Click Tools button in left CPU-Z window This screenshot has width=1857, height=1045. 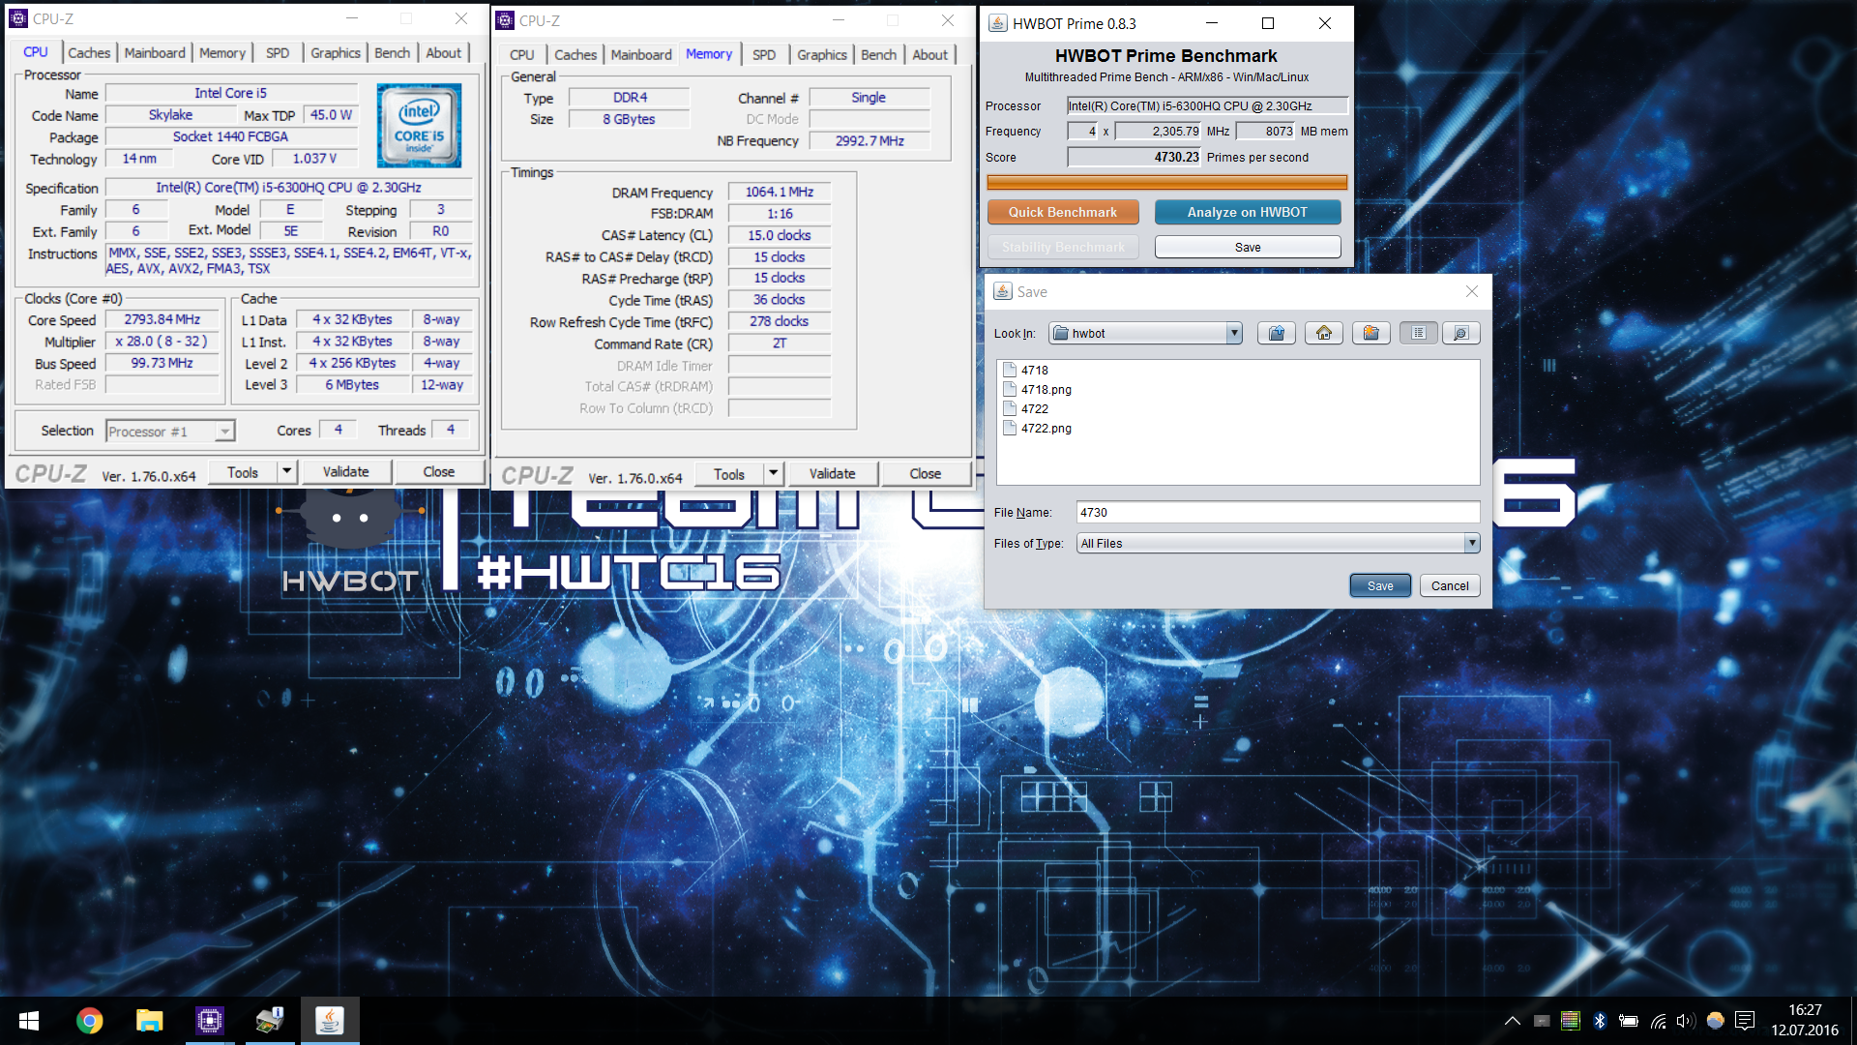click(x=243, y=472)
